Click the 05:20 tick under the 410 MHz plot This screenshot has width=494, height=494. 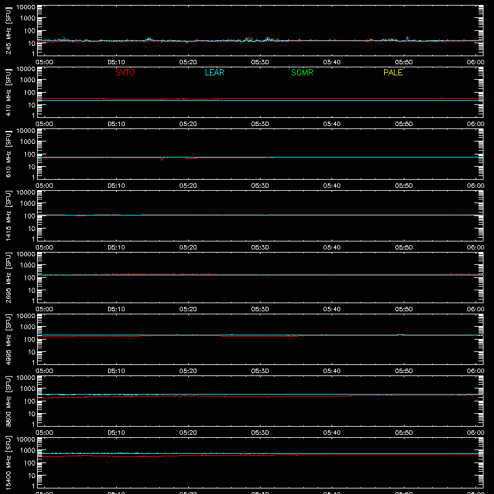(x=188, y=124)
